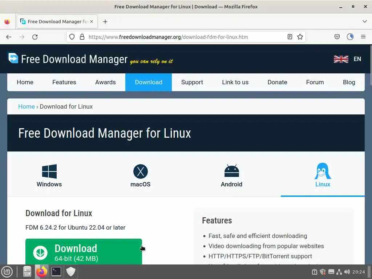This screenshot has width=372, height=279.
Task: Open the update manager shield tray icon
Action: [x=323, y=272]
